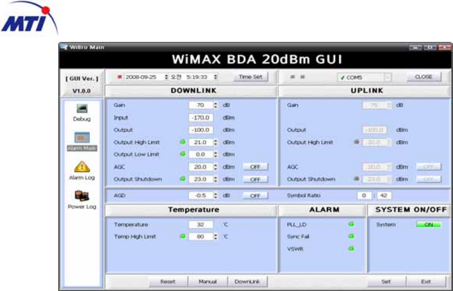Adjust the time 5:19:33 spinner

coord(215,77)
